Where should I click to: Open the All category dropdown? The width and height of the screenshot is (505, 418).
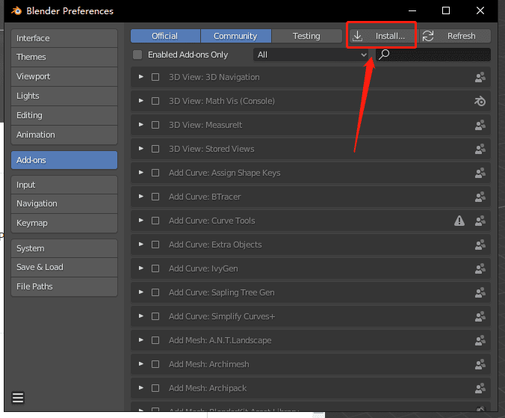[312, 55]
